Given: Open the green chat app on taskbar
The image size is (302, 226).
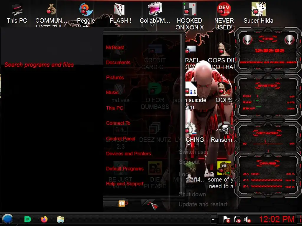Looking at the screenshot, I should pyautogui.click(x=27, y=219).
